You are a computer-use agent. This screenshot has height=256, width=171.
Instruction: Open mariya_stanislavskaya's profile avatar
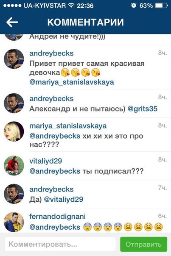14,131
